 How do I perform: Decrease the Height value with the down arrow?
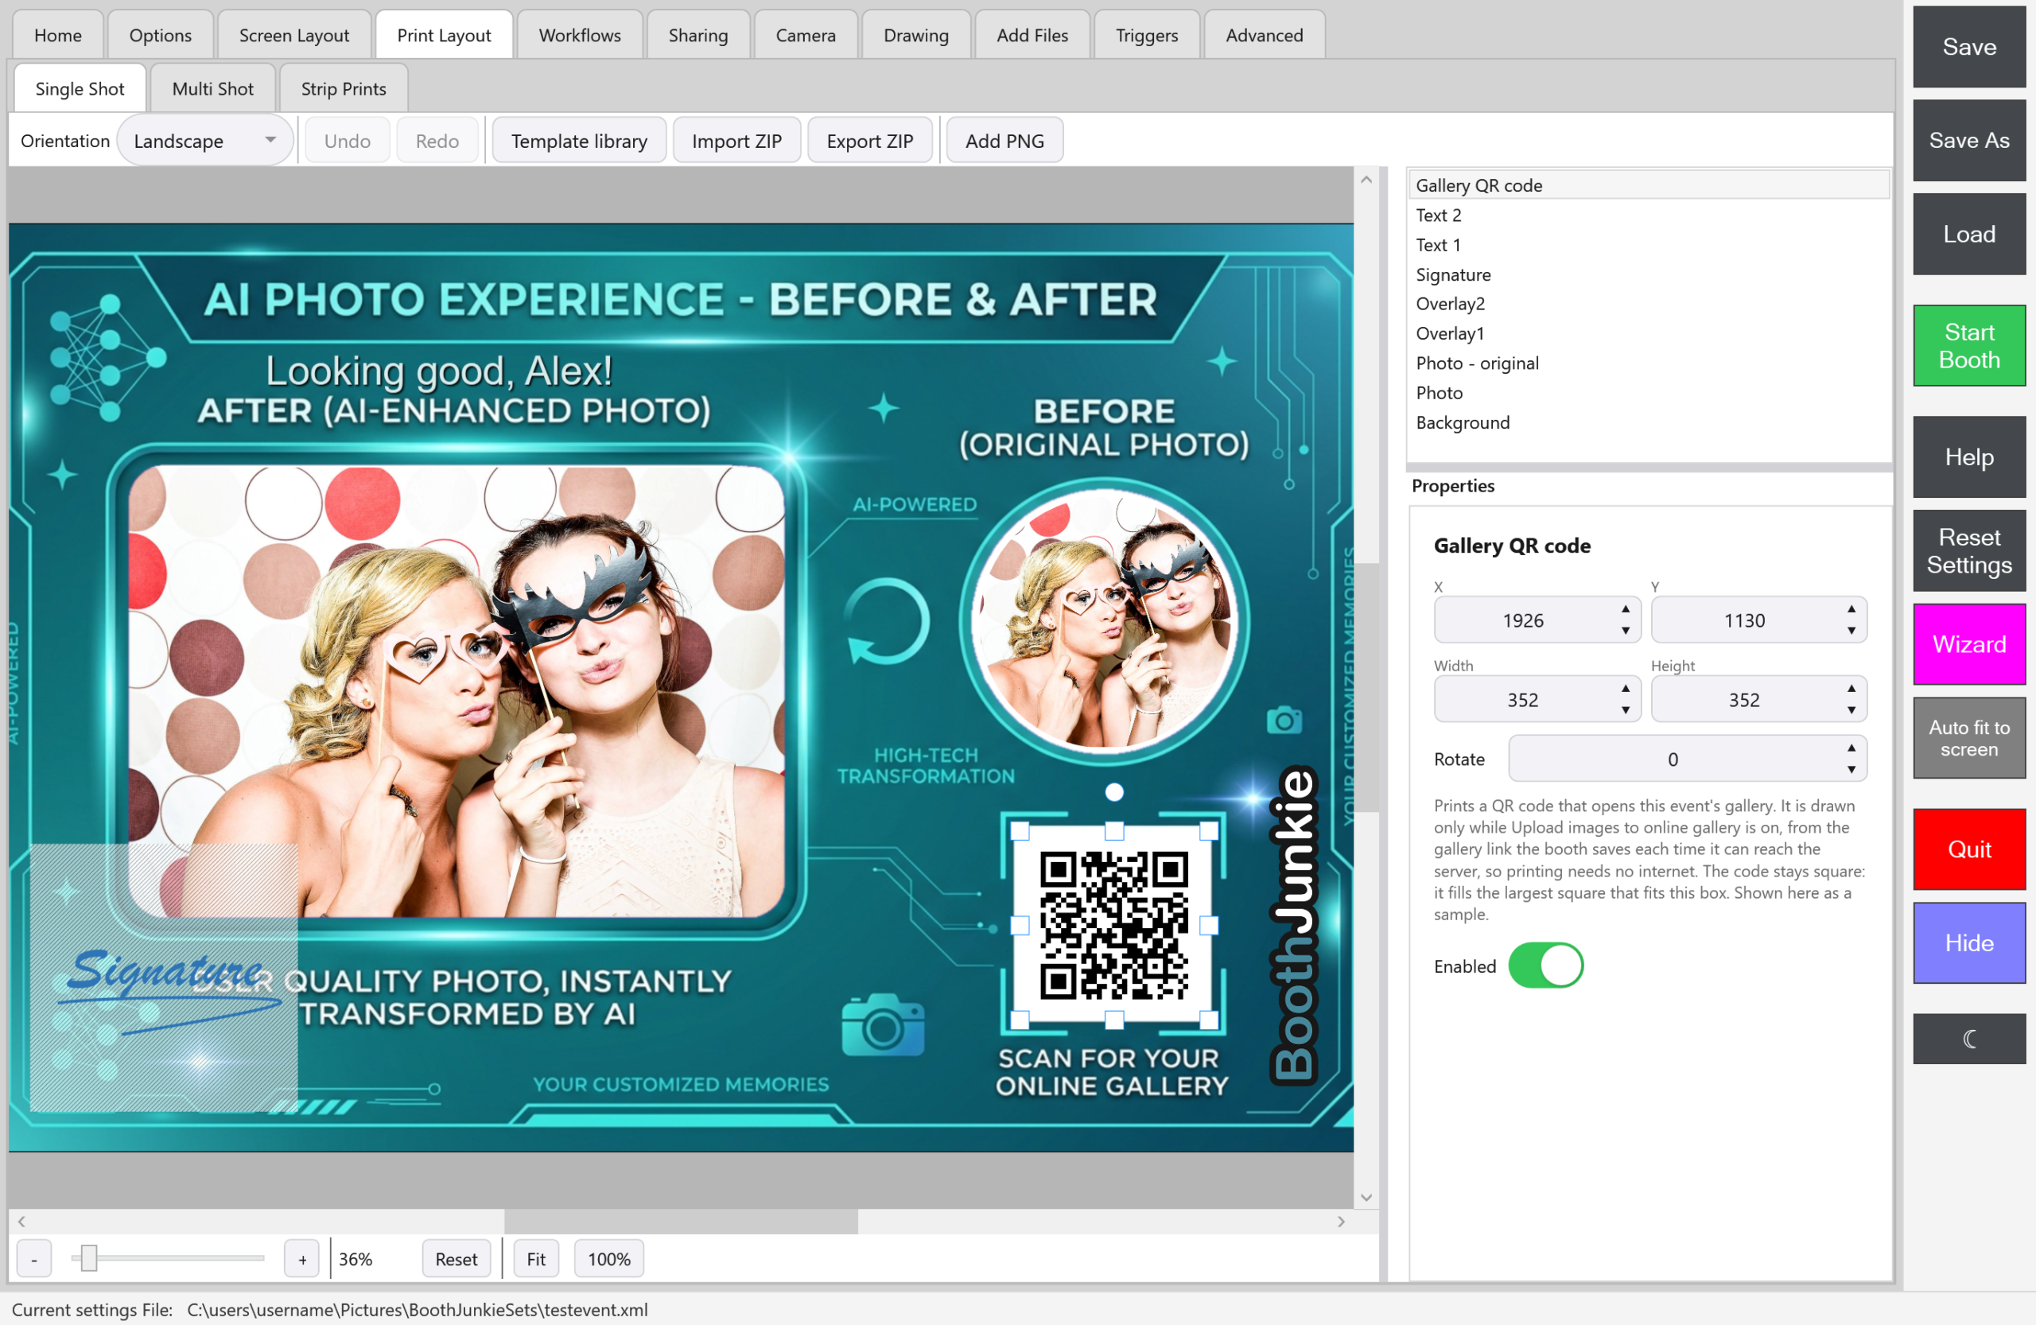coord(1851,711)
